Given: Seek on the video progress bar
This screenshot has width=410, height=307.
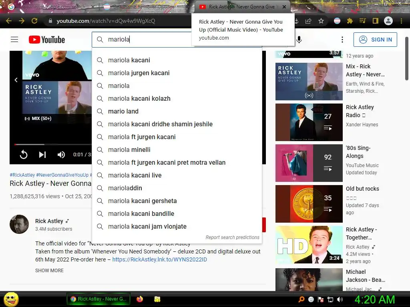Looking at the screenshot, I should point(53,144).
